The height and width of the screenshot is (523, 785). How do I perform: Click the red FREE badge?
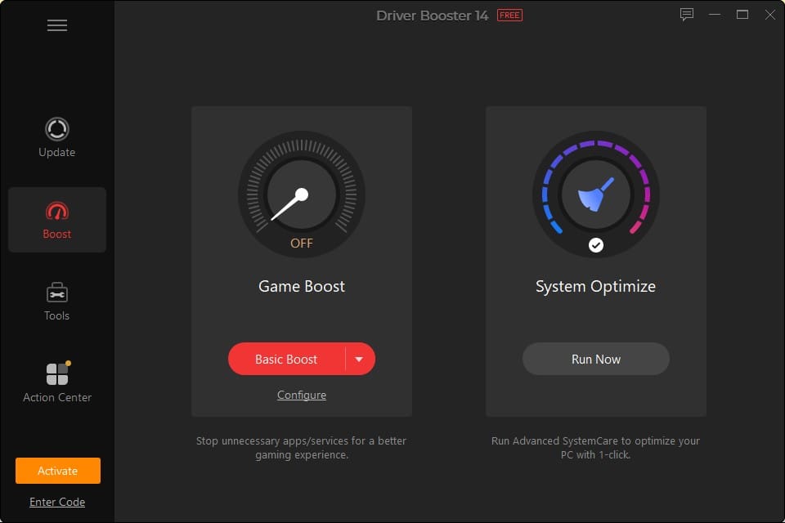[x=509, y=15]
